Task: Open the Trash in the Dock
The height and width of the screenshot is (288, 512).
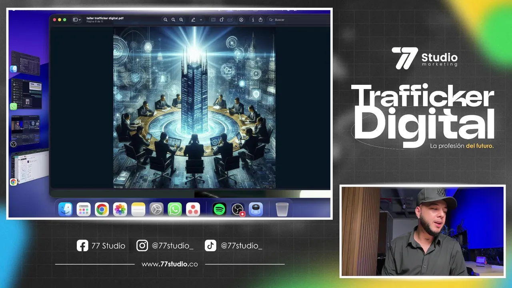Action: coord(282,209)
